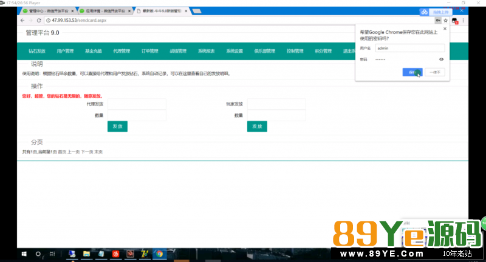Screen dimensions: 486x262
Task: Click the 发放 button under 代理发放
Action: point(117,126)
